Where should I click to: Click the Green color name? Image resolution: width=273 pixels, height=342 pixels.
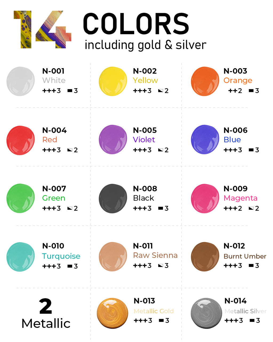[54, 198]
